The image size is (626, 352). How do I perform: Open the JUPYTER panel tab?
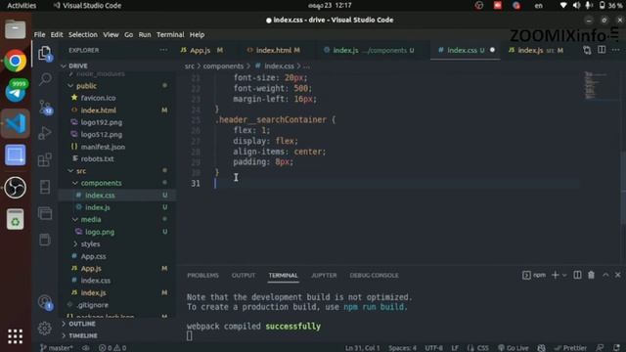click(324, 276)
